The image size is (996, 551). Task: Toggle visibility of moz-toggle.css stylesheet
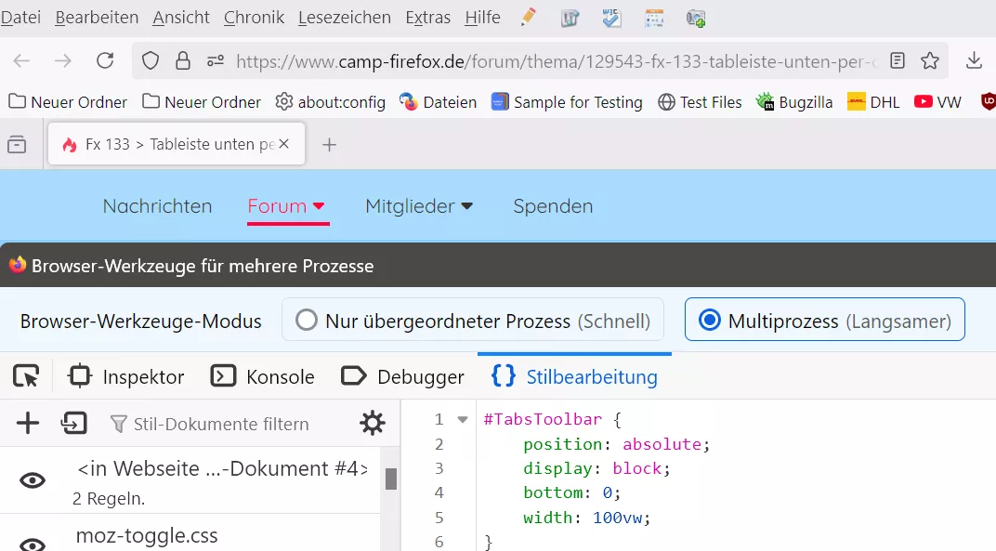coord(33,544)
